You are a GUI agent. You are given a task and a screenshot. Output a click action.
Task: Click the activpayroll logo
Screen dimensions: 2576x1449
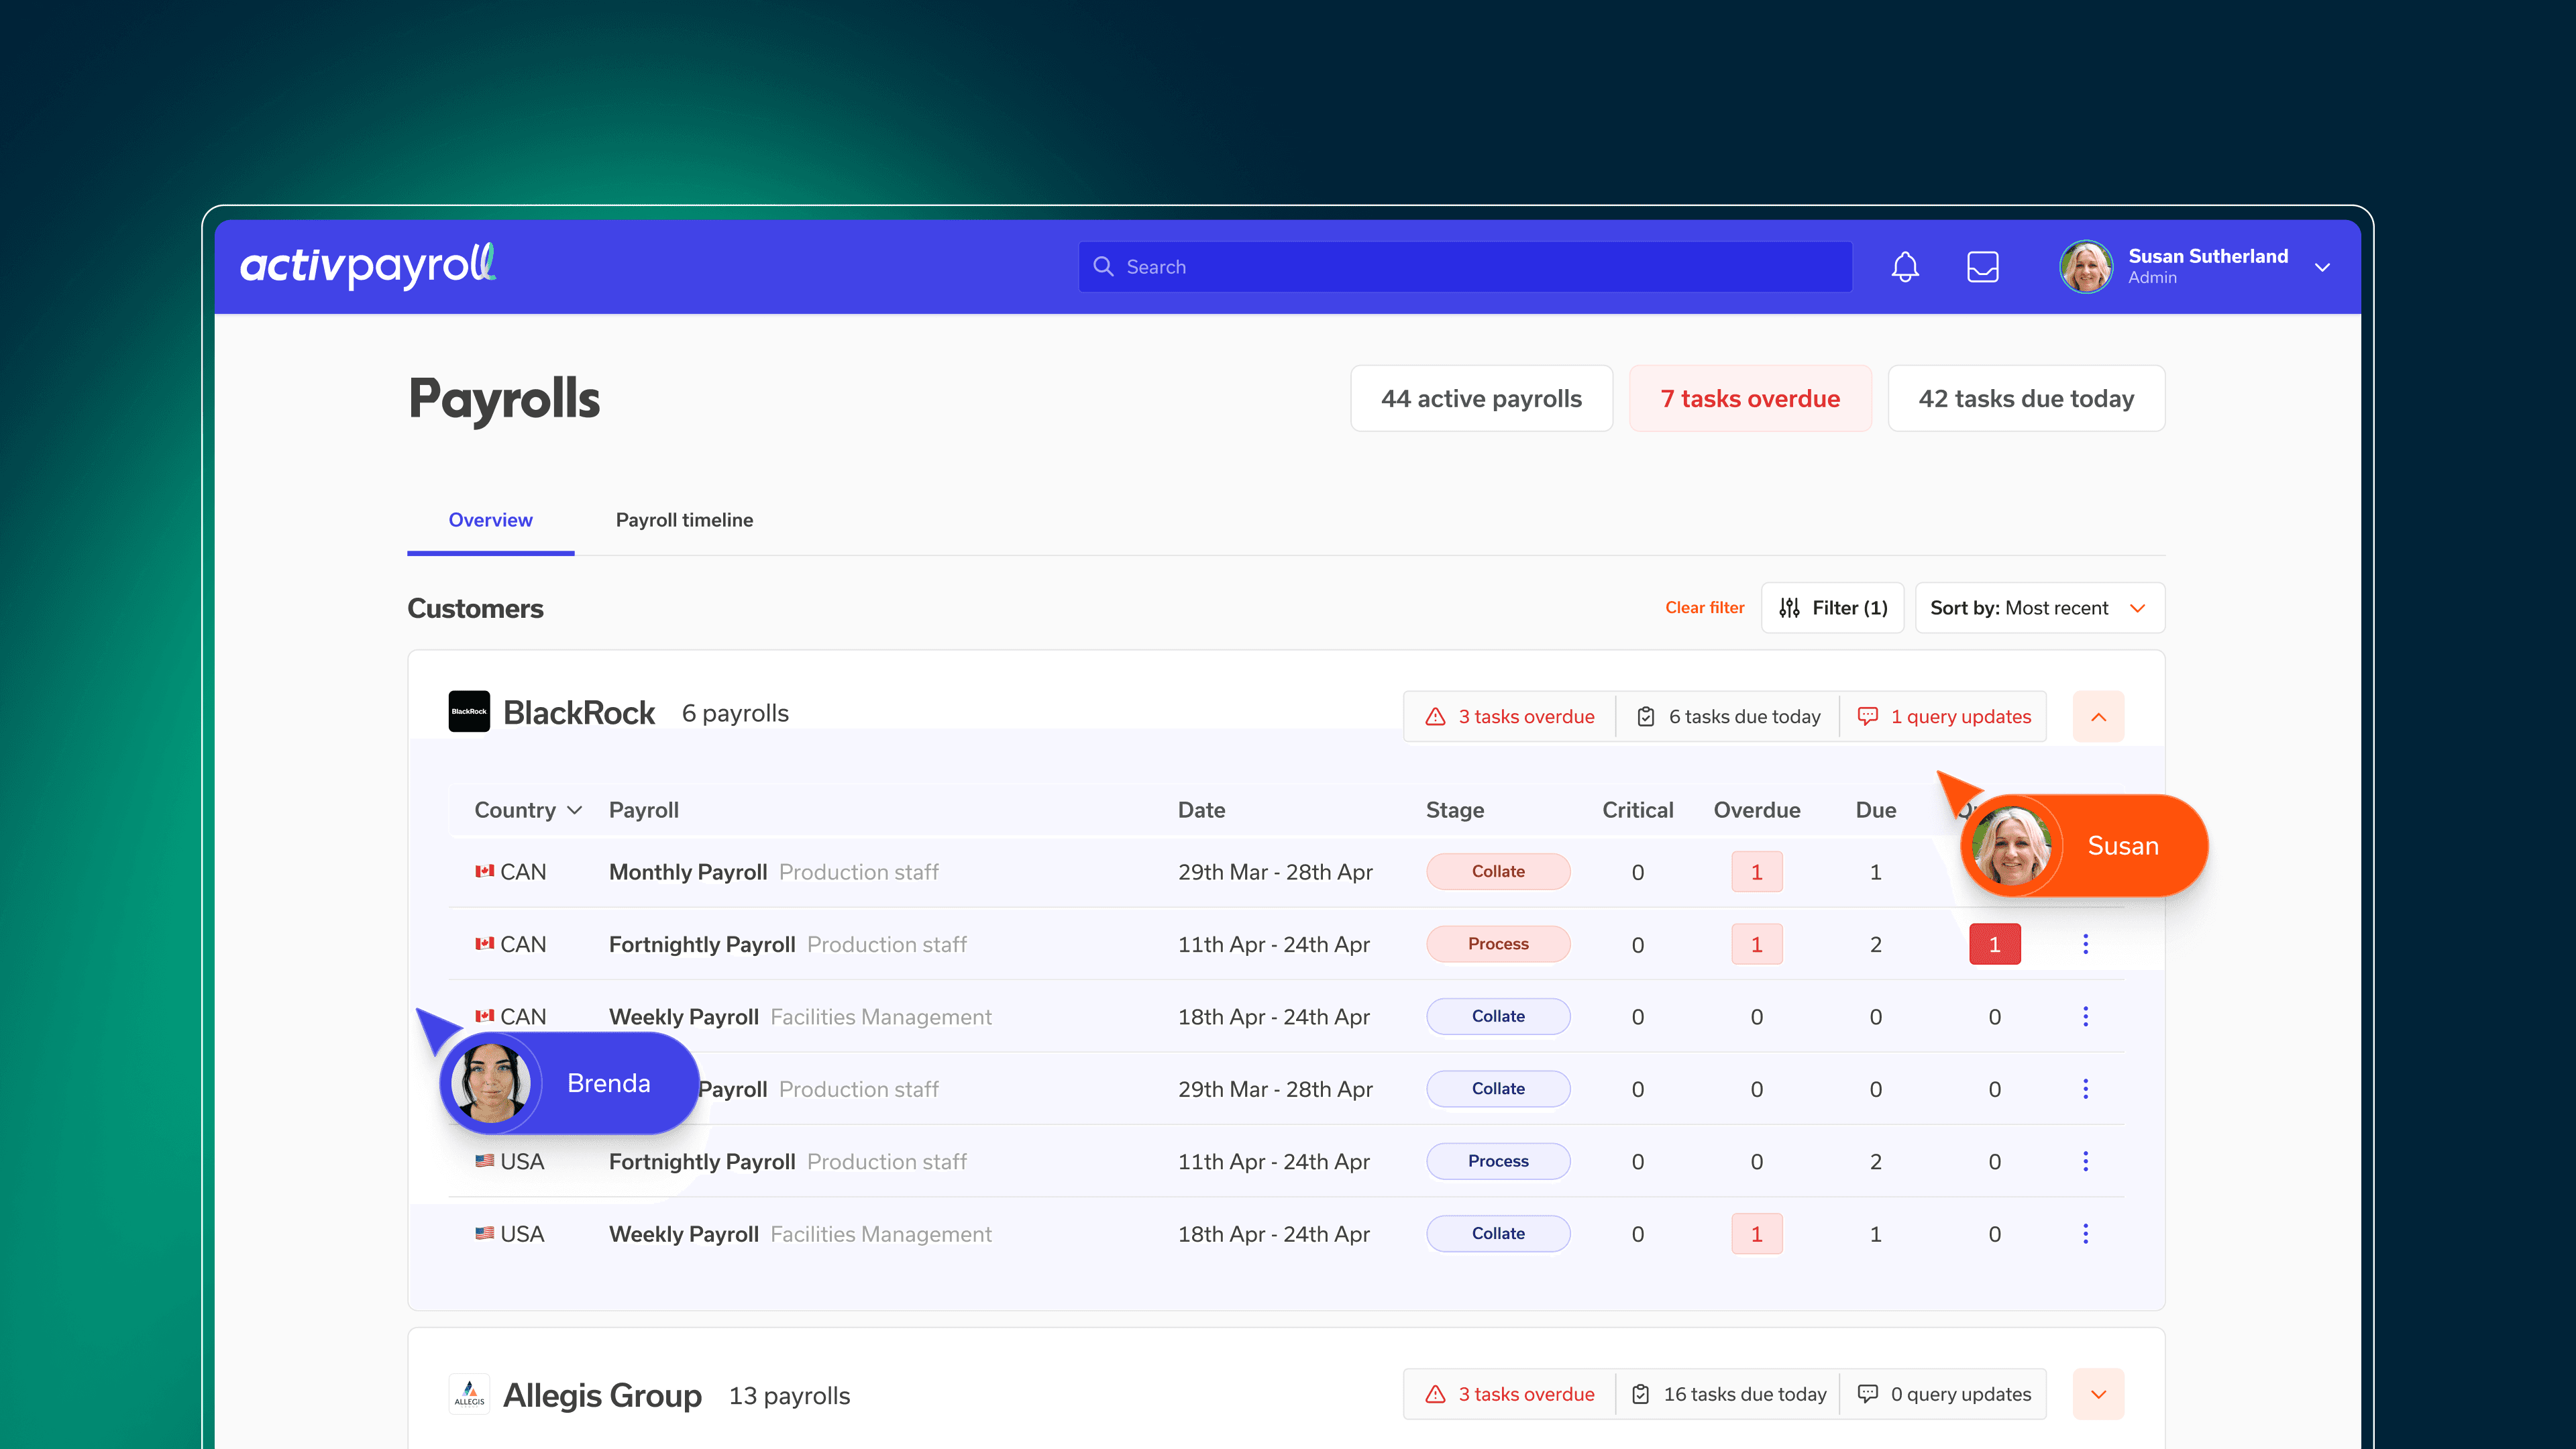coord(368,266)
